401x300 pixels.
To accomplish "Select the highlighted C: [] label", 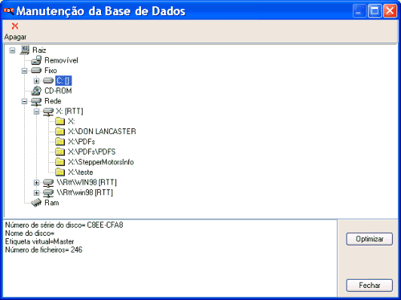I will (63, 81).
